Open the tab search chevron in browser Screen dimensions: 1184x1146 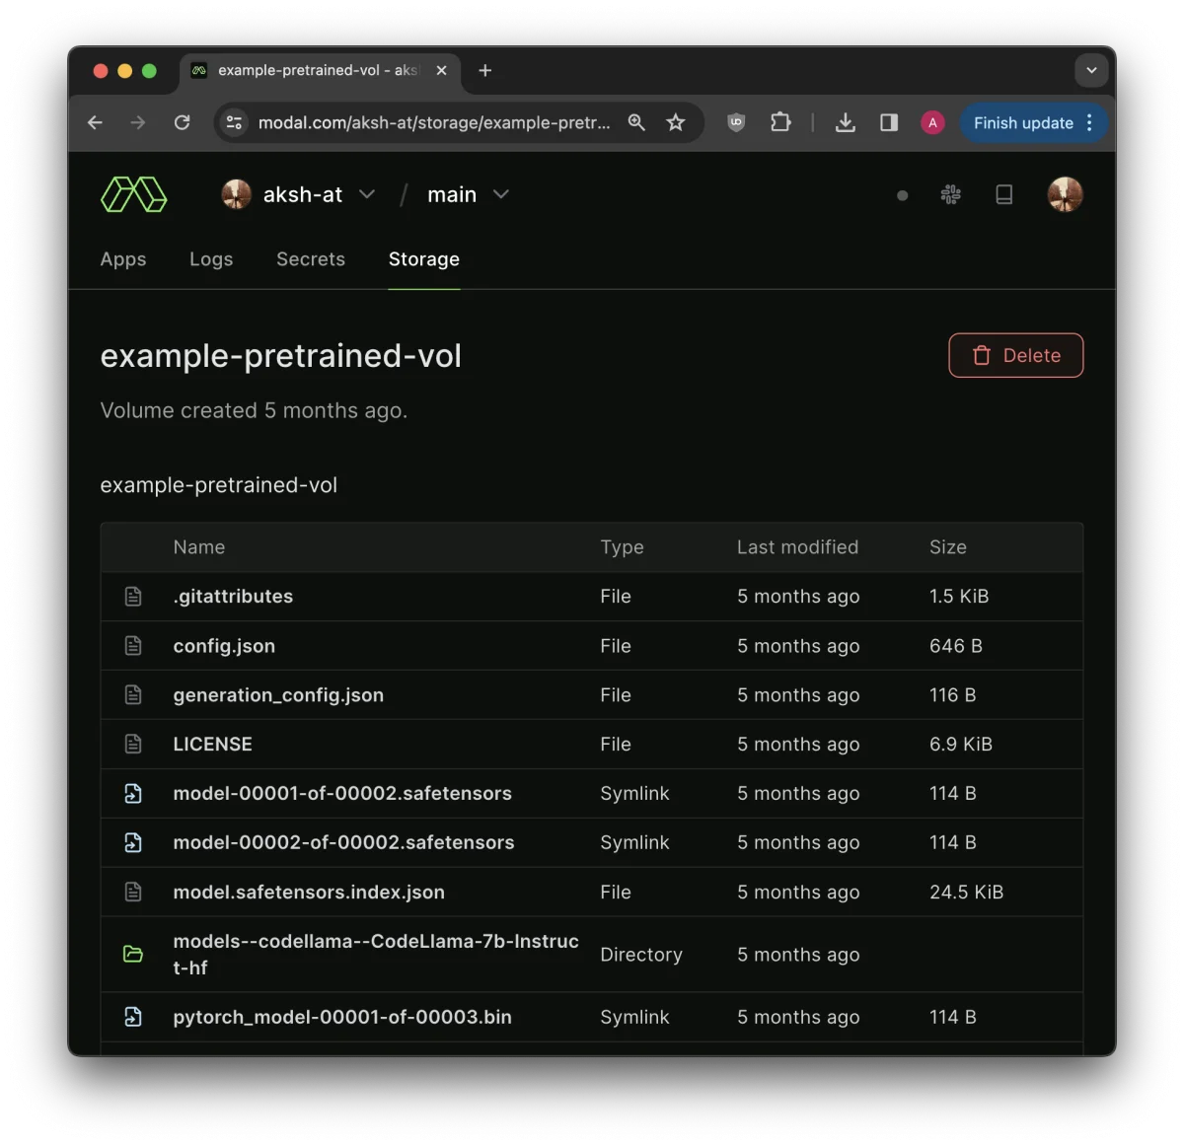1091,70
